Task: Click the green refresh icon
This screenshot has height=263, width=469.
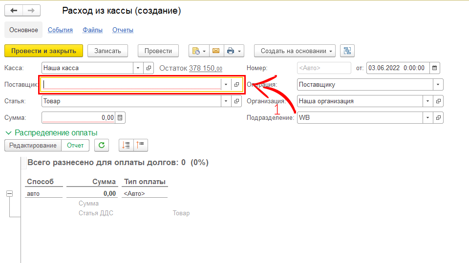Action: point(102,145)
